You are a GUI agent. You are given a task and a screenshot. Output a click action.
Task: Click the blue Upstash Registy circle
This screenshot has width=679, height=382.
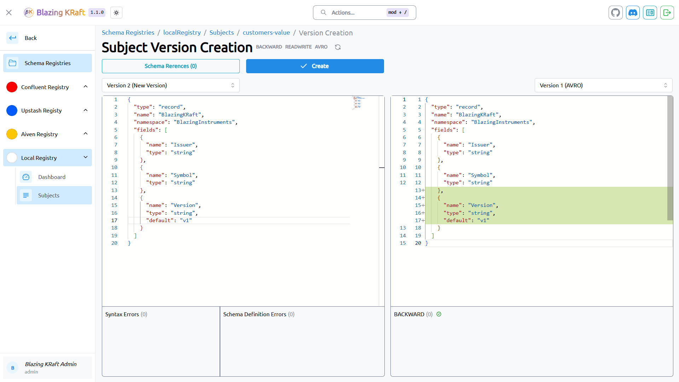tap(12, 110)
